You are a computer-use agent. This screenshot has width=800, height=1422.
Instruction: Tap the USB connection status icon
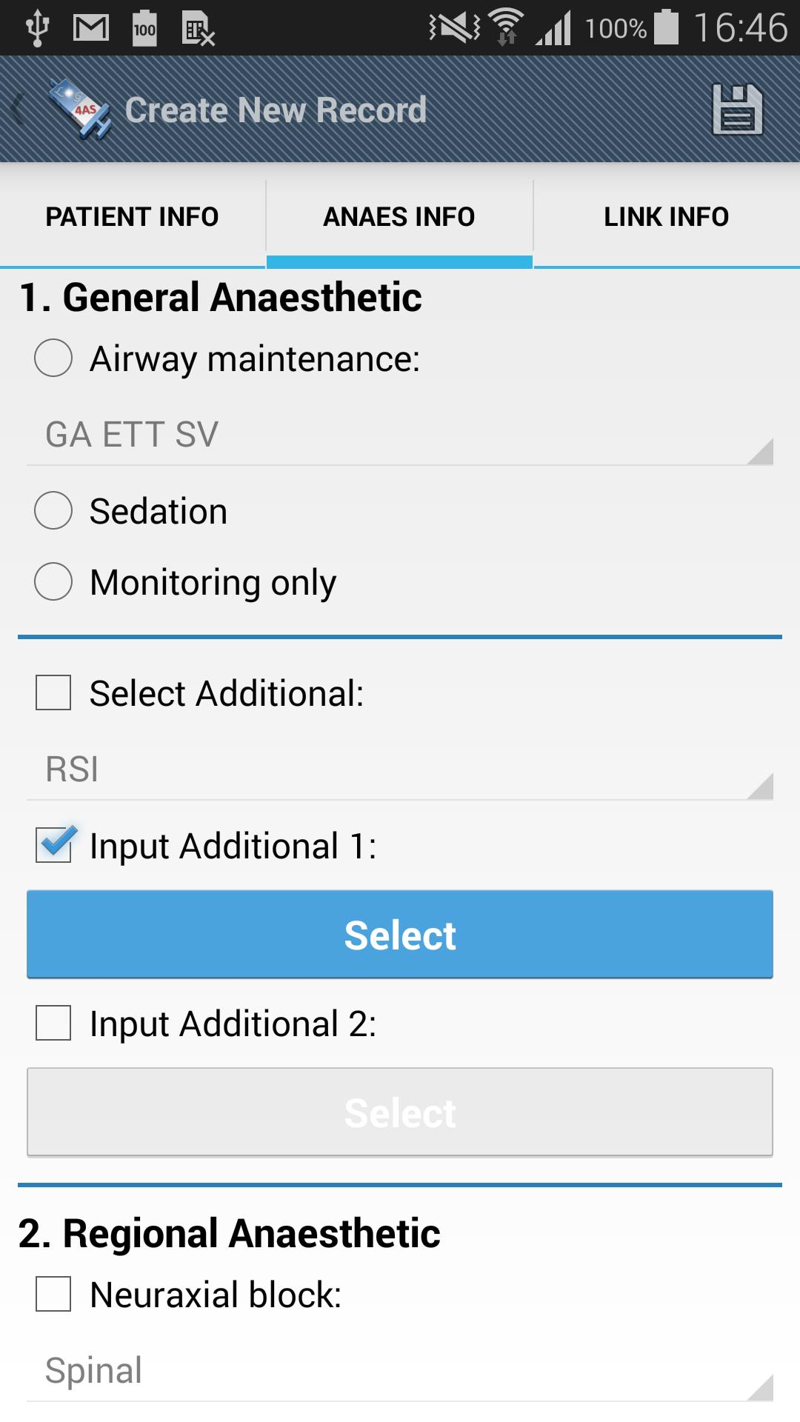[x=36, y=28]
